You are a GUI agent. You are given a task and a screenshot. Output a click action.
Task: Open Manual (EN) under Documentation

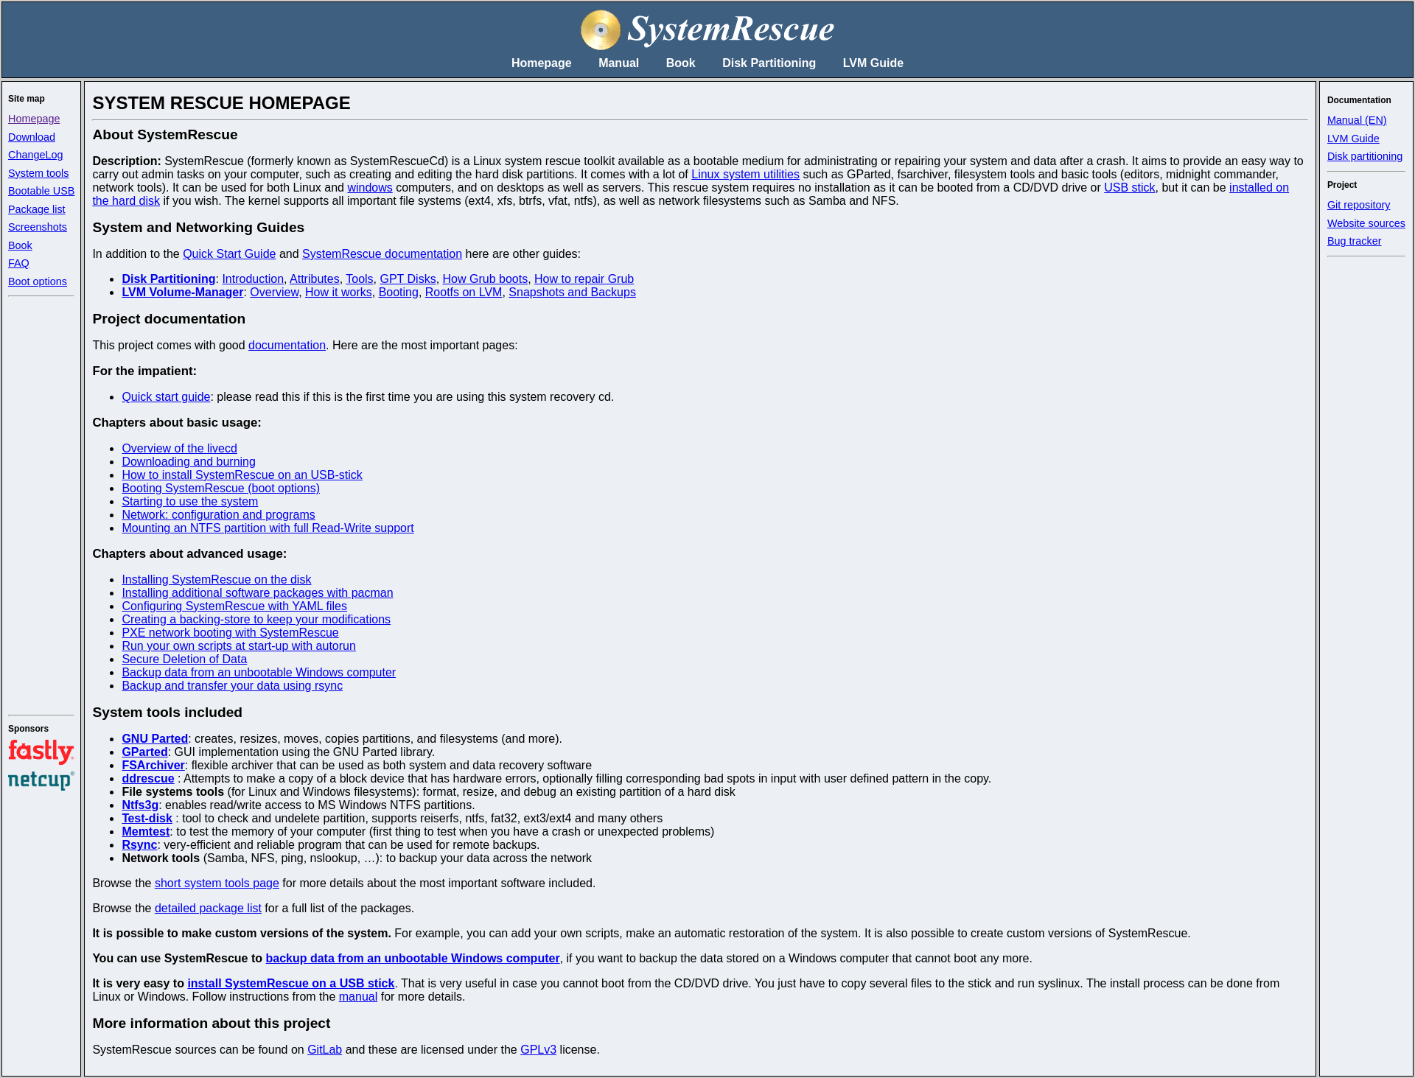tap(1356, 120)
